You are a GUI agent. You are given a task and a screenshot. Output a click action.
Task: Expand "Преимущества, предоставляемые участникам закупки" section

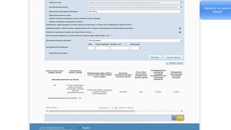pyautogui.click(x=133, y=25)
